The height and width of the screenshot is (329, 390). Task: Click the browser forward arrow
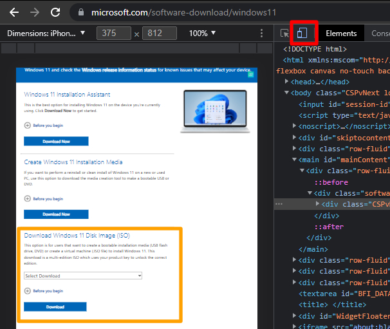coord(35,12)
